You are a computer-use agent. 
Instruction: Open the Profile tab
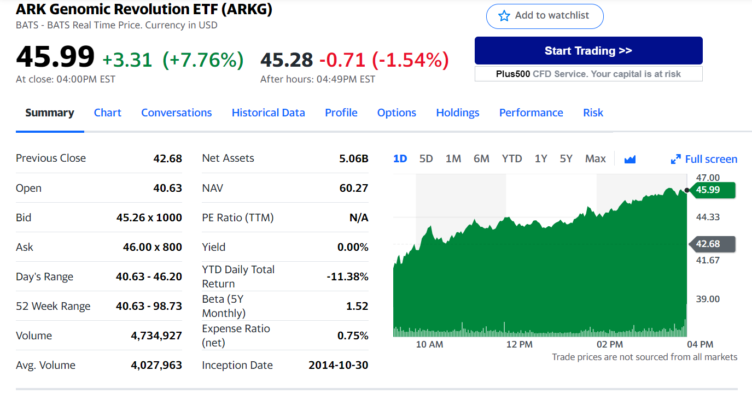(x=341, y=113)
